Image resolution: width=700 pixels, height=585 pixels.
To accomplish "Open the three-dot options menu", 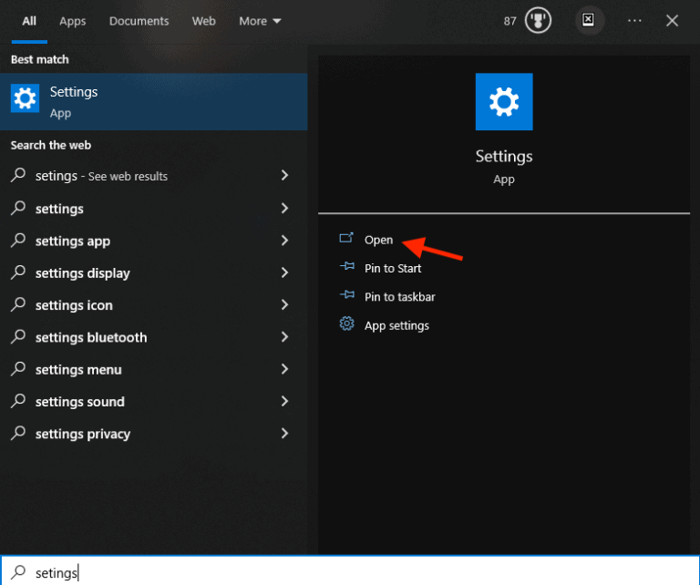I will point(634,21).
